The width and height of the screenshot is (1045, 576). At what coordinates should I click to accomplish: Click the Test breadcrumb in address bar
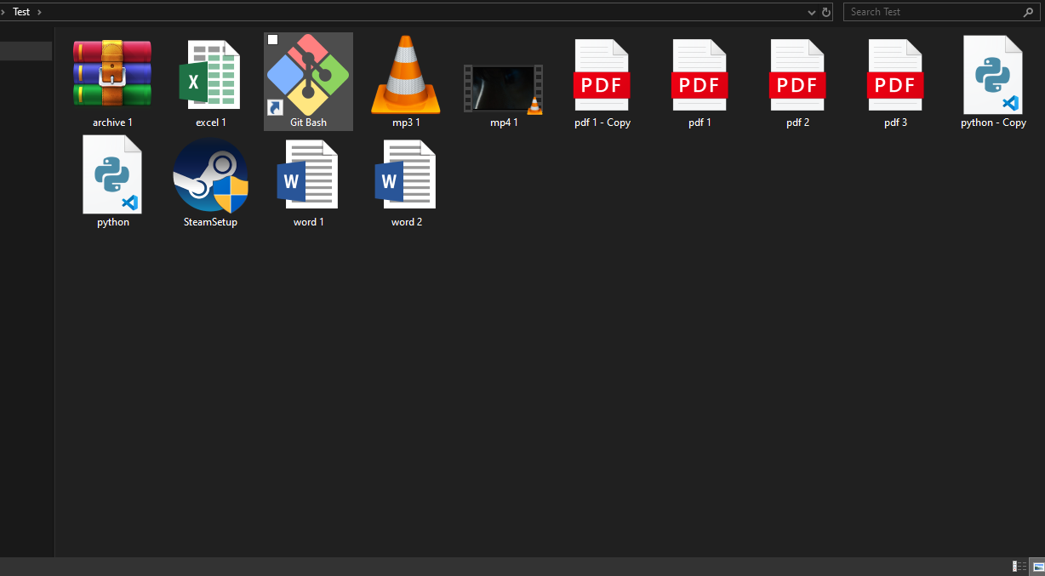point(21,12)
